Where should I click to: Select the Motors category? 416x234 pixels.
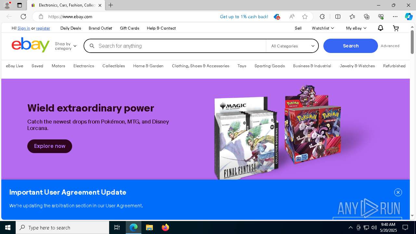click(58, 66)
